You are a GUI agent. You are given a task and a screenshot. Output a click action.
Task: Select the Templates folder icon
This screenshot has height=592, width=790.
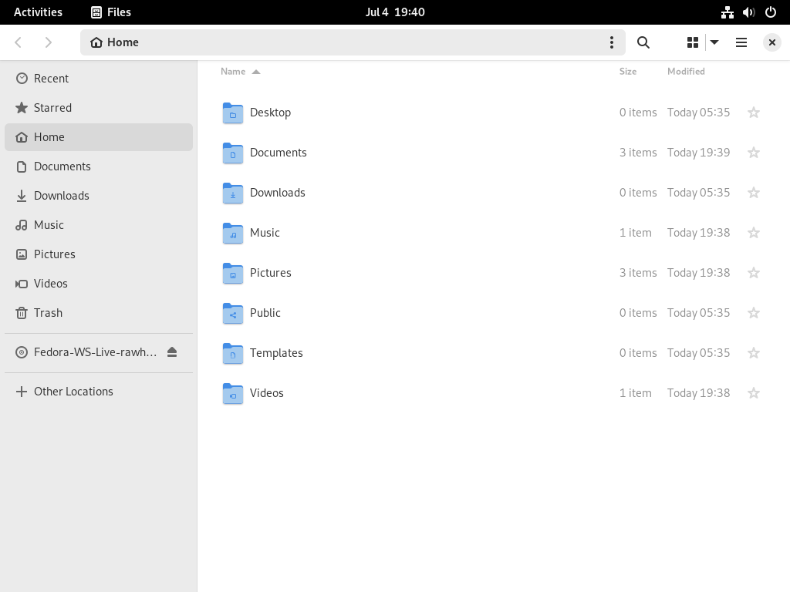[x=233, y=353]
